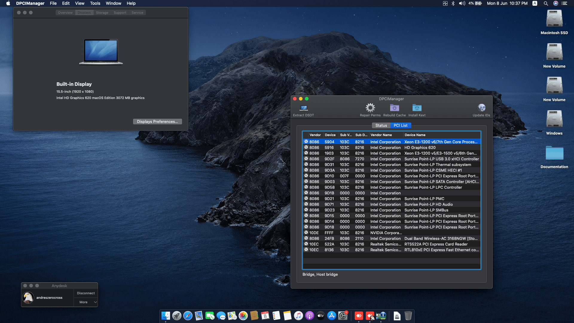This screenshot has height=323, width=574.
Task: Select the Sunrise Point-LP HD Audio row
Action: [392, 204]
